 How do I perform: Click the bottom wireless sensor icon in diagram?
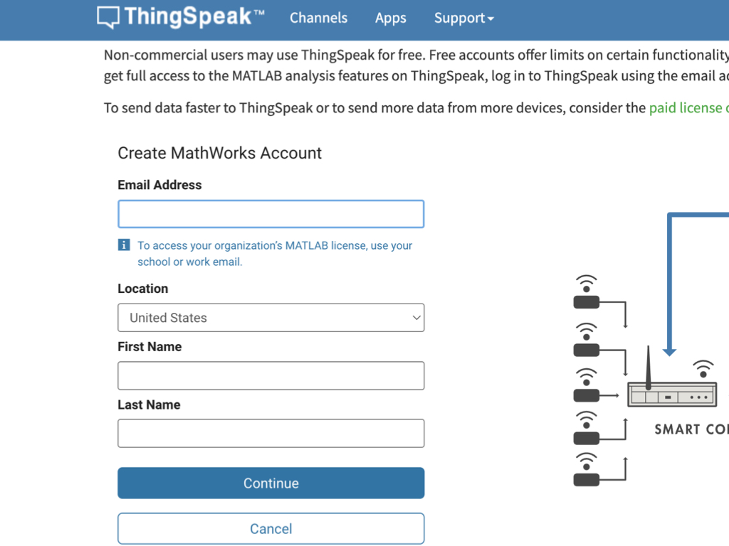click(x=587, y=469)
